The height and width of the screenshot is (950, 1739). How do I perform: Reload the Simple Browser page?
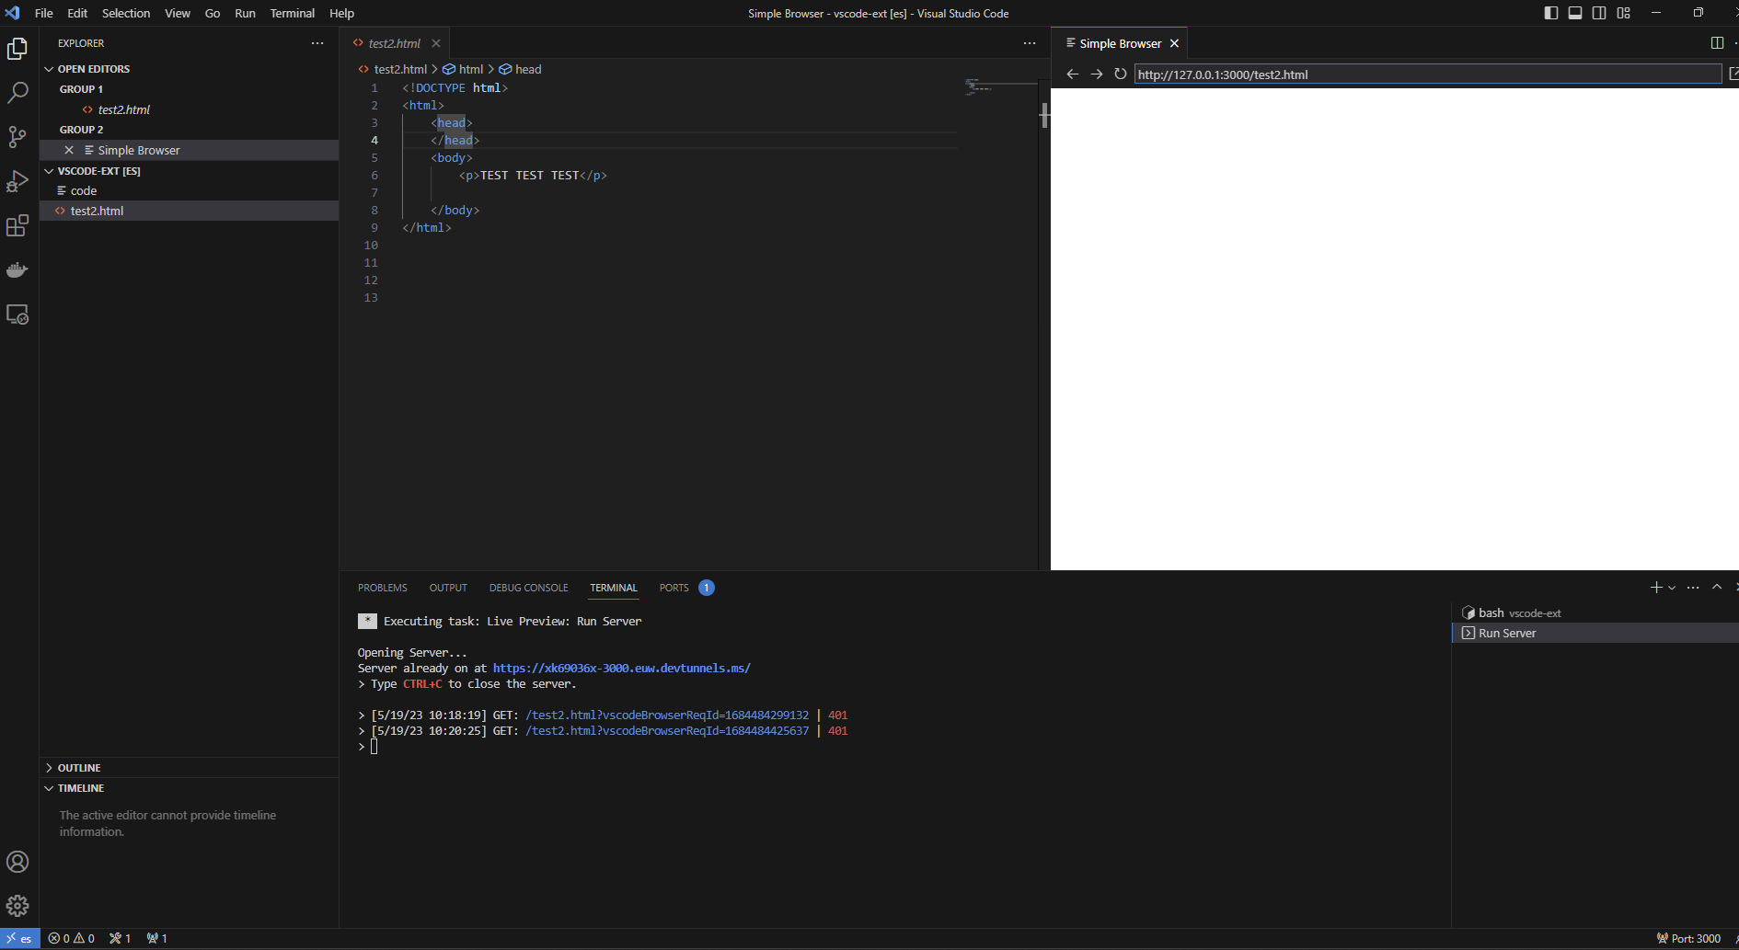(x=1120, y=74)
